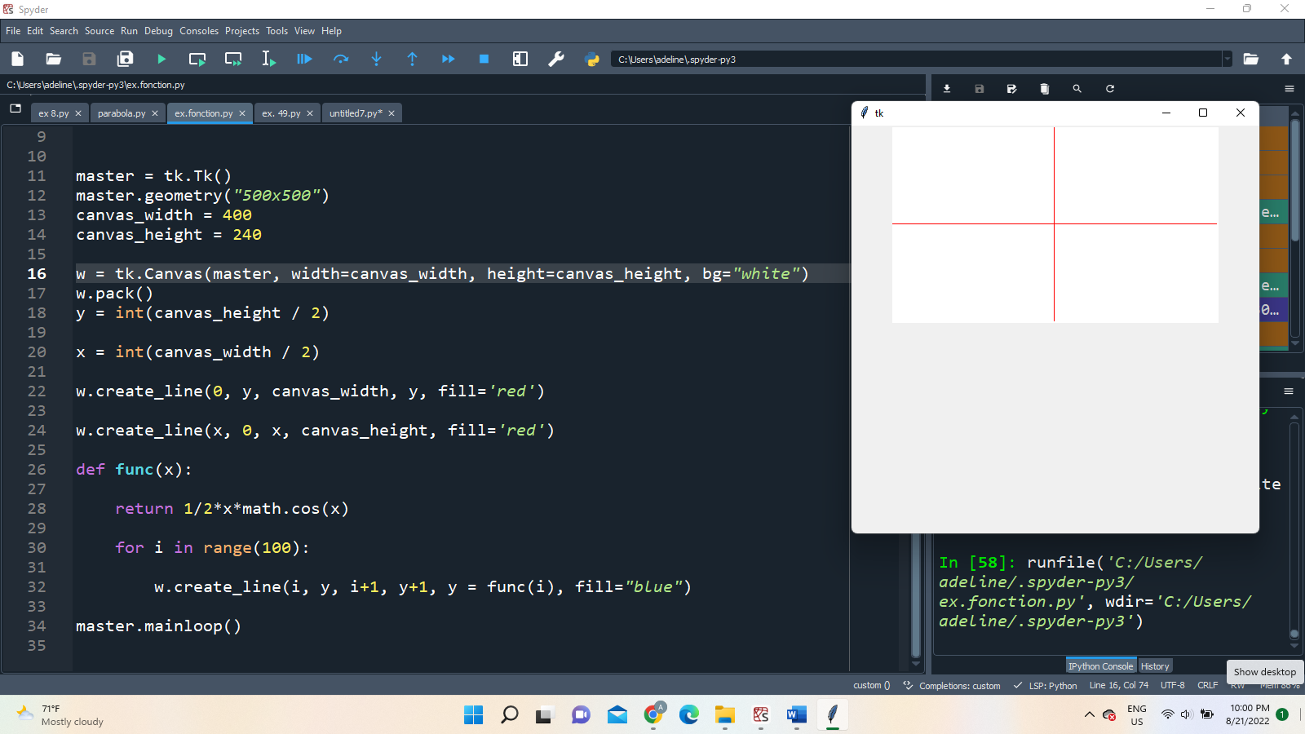
Task: Run the current cell
Action: coord(197,59)
